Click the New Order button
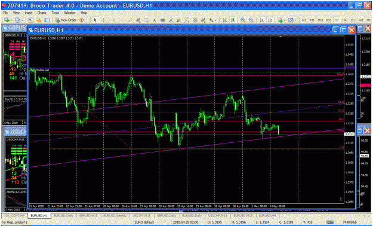This screenshot has height=226, width=373. tap(66, 20)
